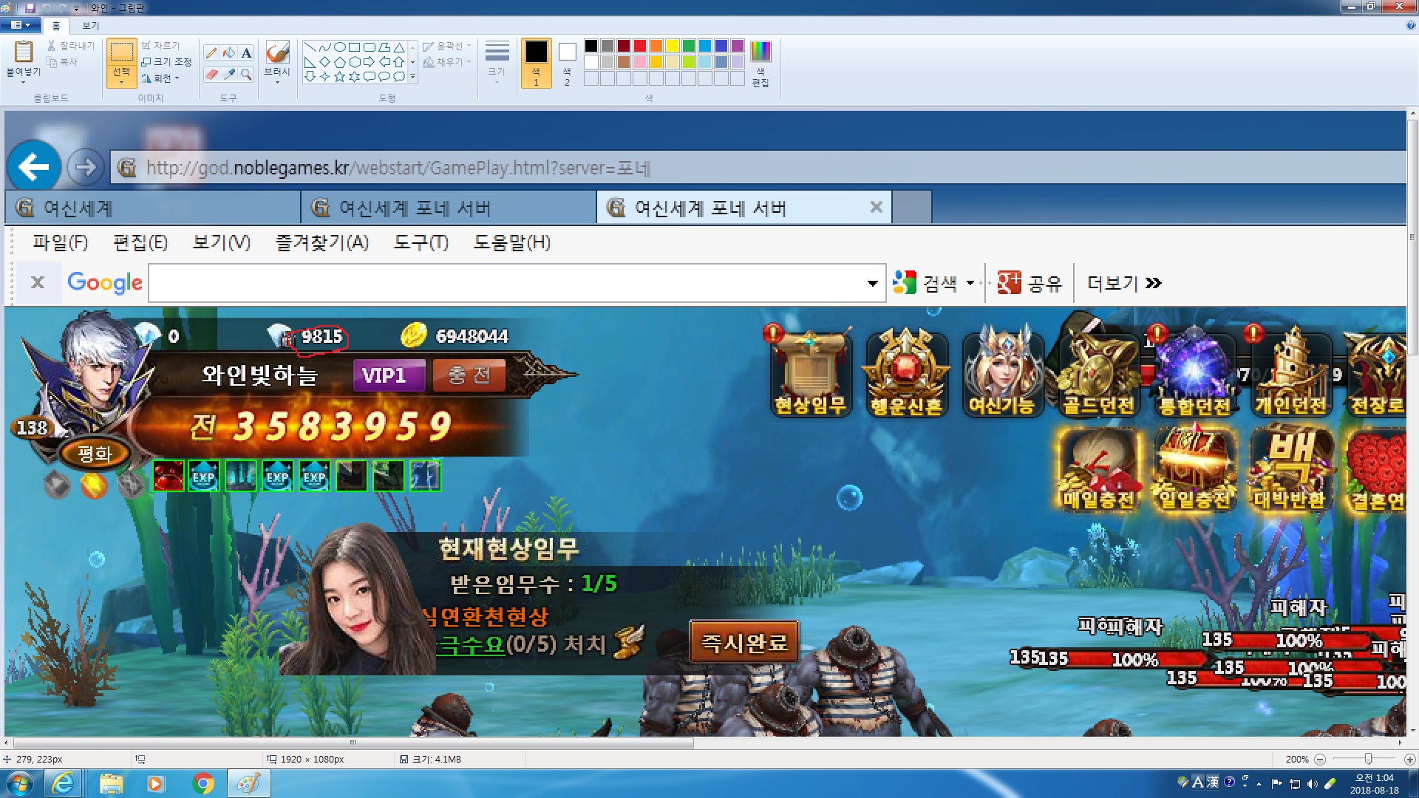Click the vertical scrollbar up arrow
Screen dimensions: 1419x798
[x=1412, y=115]
